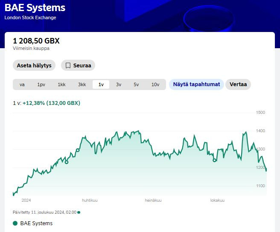This screenshot has height=232, width=280.
Task: Click the event marker near 1230 in March
Action: pos(67,162)
